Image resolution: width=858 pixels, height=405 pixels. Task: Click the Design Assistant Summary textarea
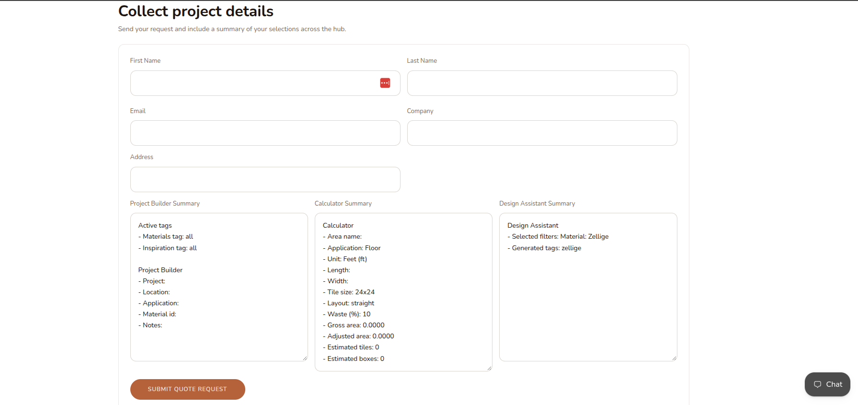[588, 287]
